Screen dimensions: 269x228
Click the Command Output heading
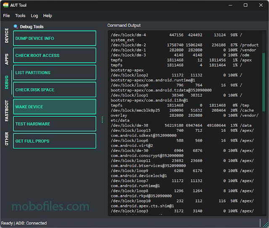[124, 25]
